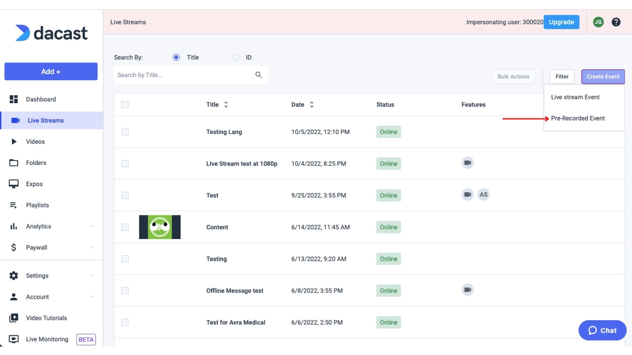Select the ID search radio button
Viewport: 632px width, 355px height.
click(x=235, y=58)
